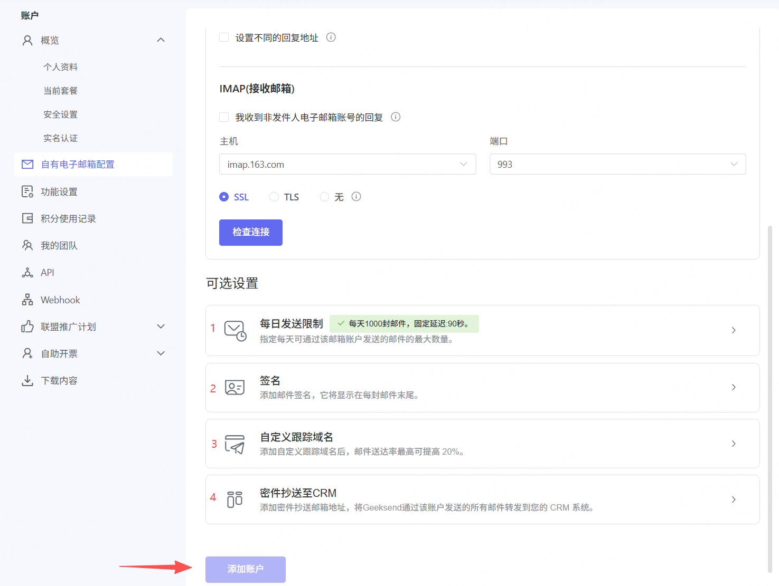
Task: Click the 下载内容 download icon
Action: 27,380
